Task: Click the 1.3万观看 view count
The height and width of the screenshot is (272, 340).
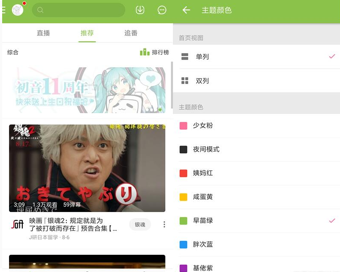Action: click(x=45, y=204)
